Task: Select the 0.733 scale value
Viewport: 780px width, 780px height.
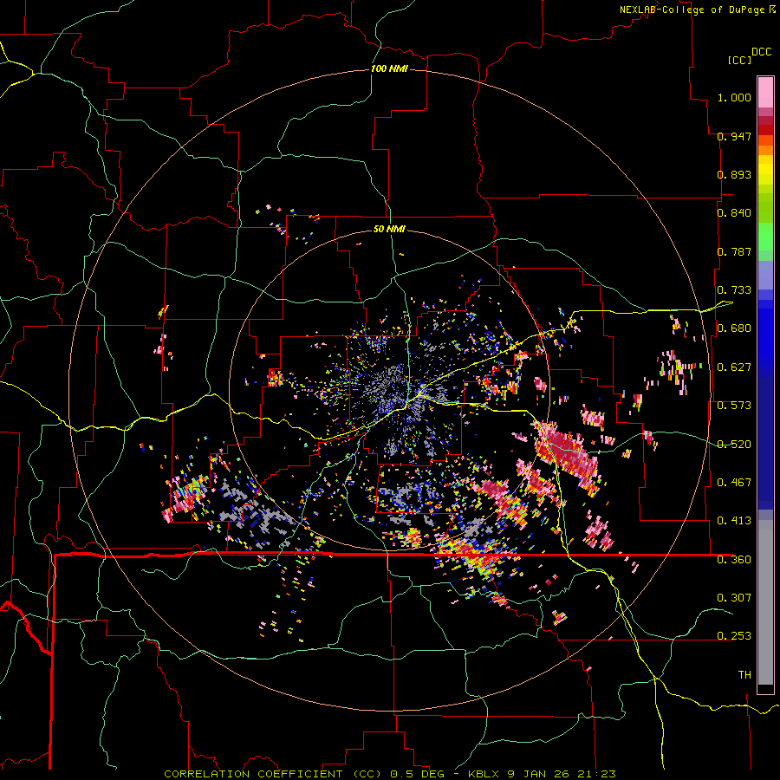Action: coord(734,290)
